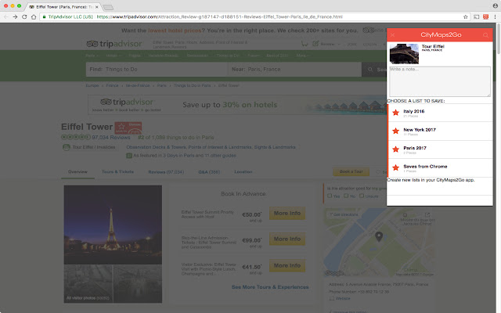Click More Info for the €99.00 tour
This screenshot has height=313, width=501.
(x=287, y=239)
